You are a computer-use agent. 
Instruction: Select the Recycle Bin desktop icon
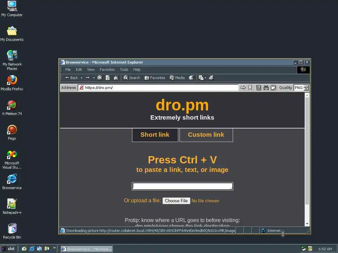pyautogui.click(x=12, y=231)
